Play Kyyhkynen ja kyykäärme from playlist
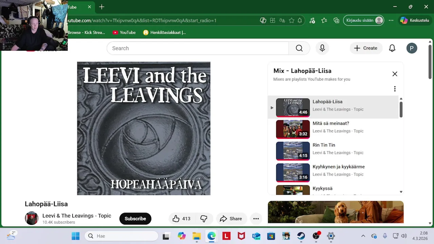Screen dimensions: 434x244 [333, 172]
